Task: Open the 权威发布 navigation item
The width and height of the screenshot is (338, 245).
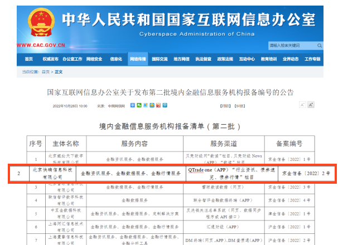Action: tap(50, 59)
